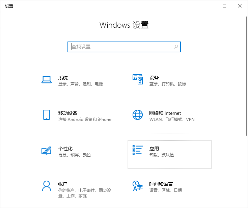
Task: Click the search magnifier icon
Action: click(176, 47)
